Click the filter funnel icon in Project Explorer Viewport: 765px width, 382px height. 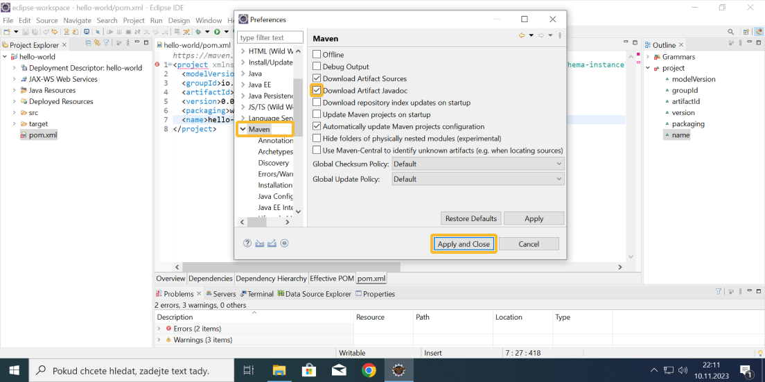click(x=106, y=43)
